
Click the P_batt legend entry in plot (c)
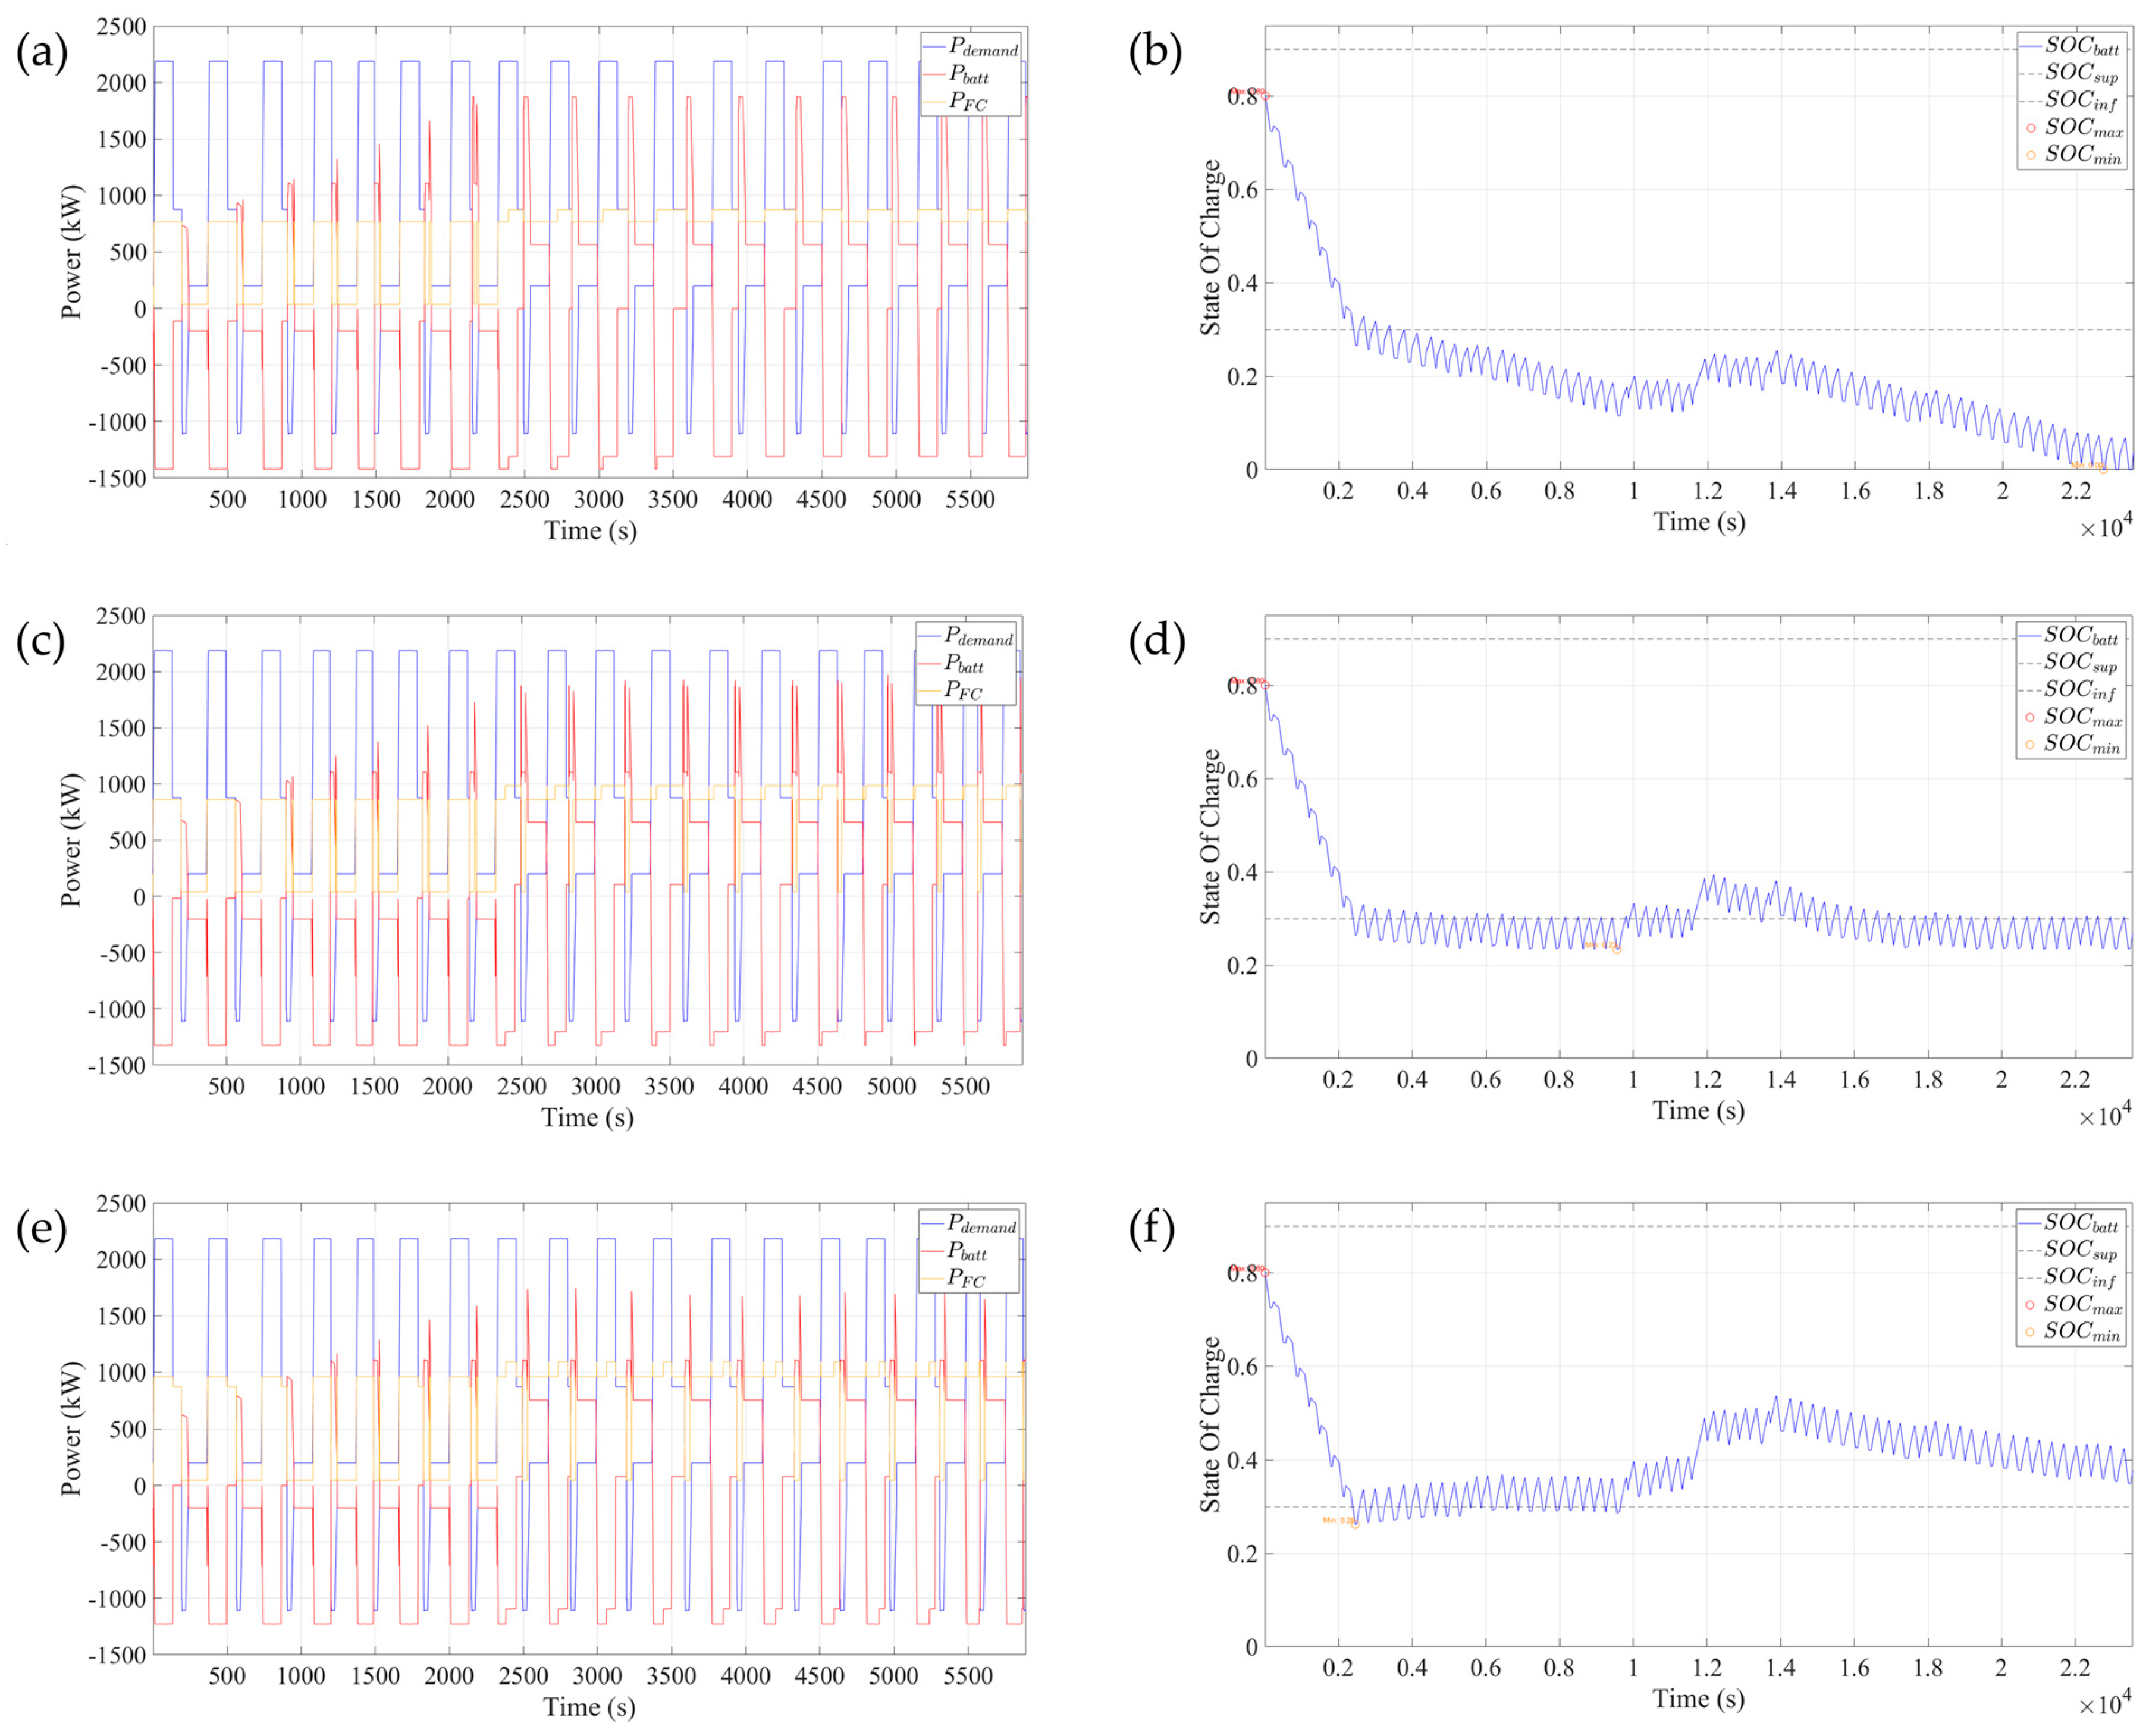[964, 664]
